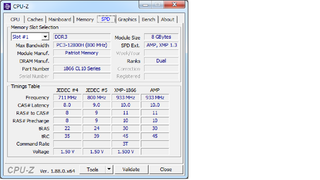The height and width of the screenshot is (180, 320).
Task: Click the AMP column header in Timings Table
Action: [155, 90]
